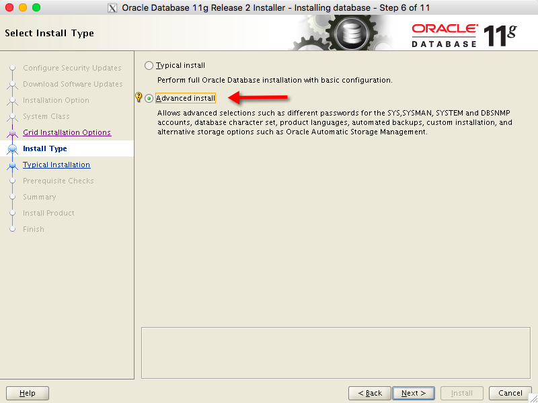The image size is (538, 403).
Task: Click the Install Type step in sidebar
Action: point(45,148)
